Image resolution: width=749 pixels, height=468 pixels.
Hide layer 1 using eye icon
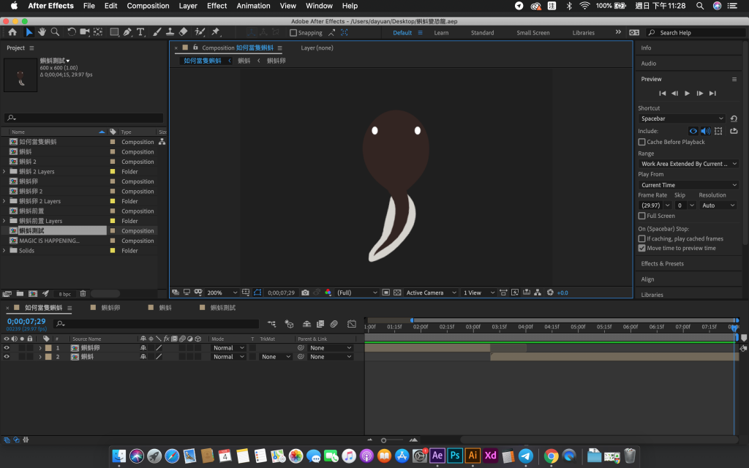point(7,348)
